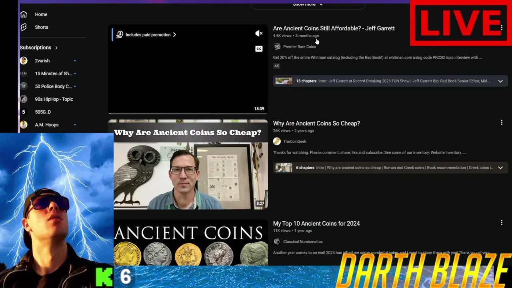Open the 505G_D channel avatar
Viewport: 512px width, 288px height.
coord(24,112)
